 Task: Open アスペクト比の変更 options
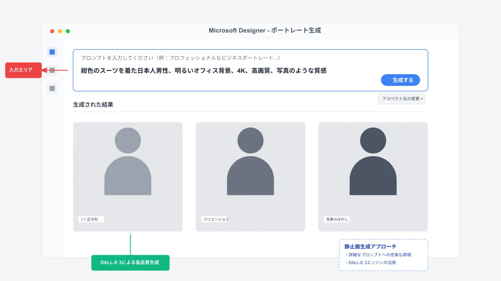pos(402,99)
